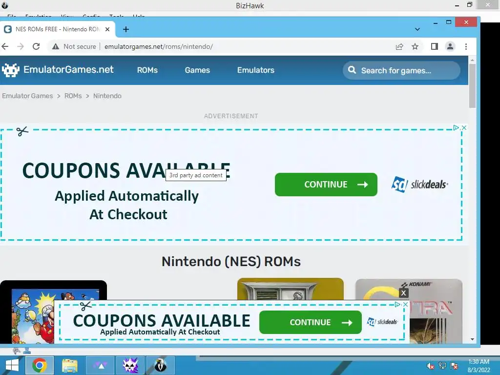Click the browser forward arrow
Viewport: 500px width, 375px height.
[21, 46]
